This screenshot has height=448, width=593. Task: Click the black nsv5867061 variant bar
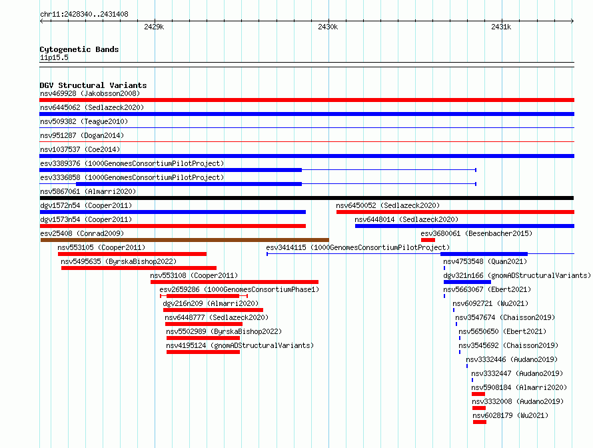(306, 198)
